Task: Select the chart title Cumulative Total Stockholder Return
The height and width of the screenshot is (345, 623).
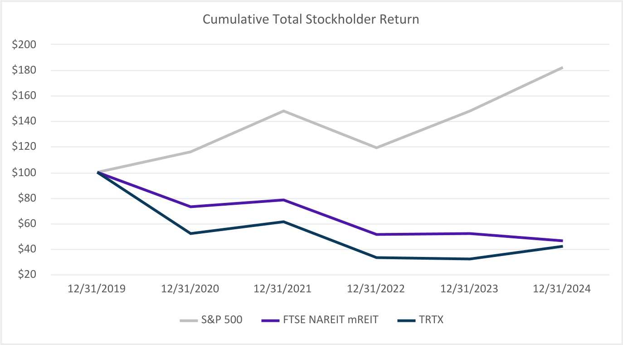Action: click(x=311, y=20)
